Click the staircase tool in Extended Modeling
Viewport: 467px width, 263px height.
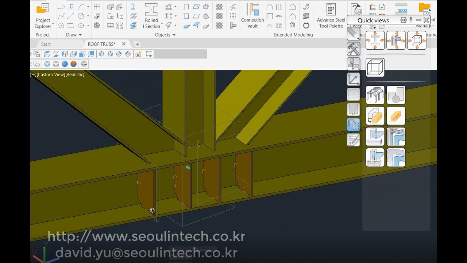pos(306,7)
